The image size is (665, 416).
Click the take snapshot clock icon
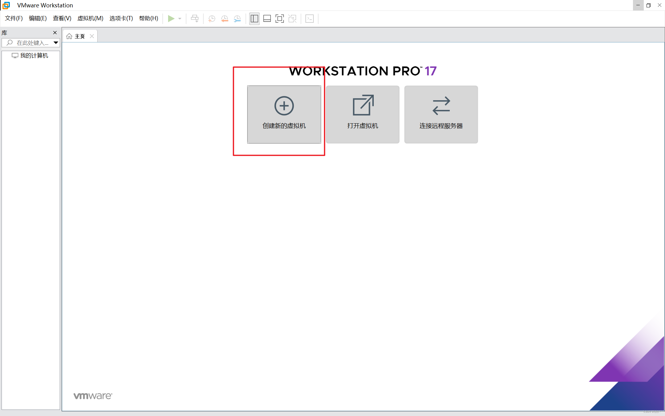pos(212,18)
